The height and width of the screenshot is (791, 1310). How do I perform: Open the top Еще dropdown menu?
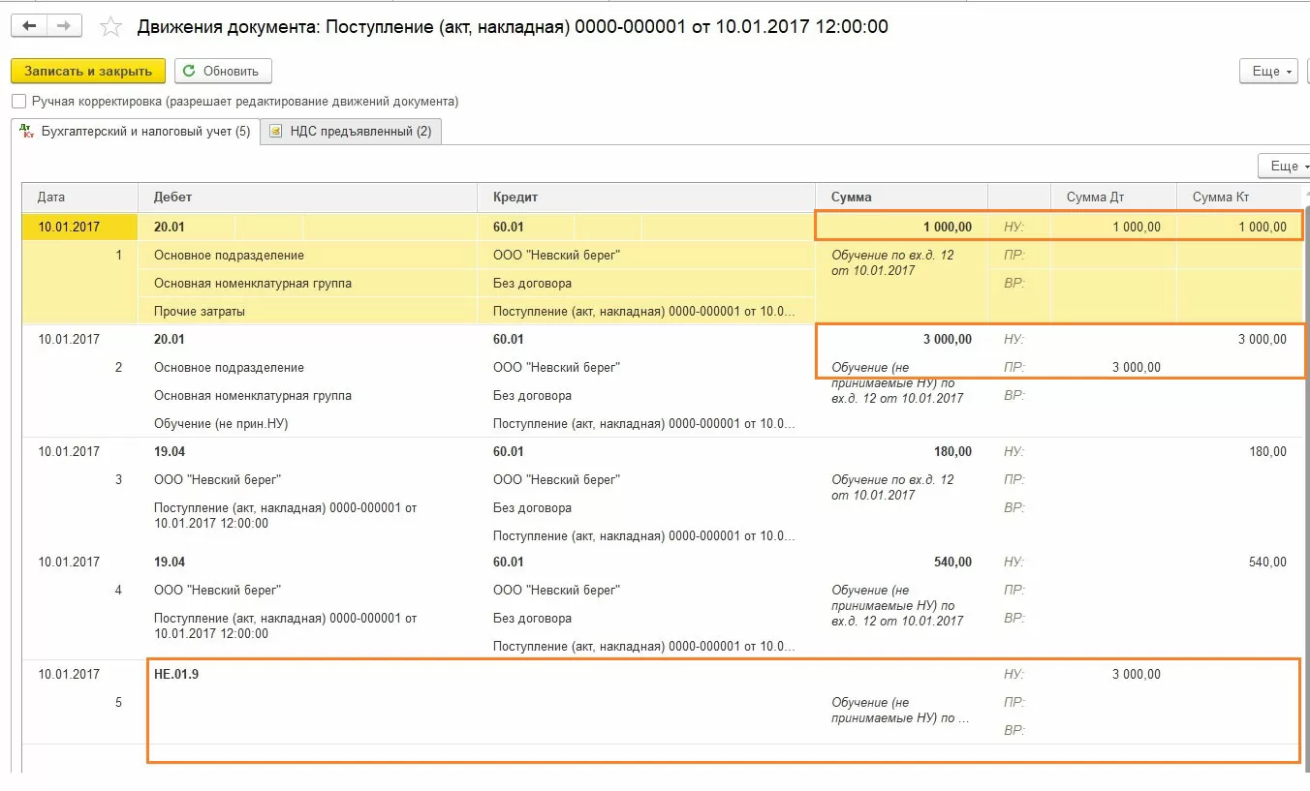(x=1267, y=71)
